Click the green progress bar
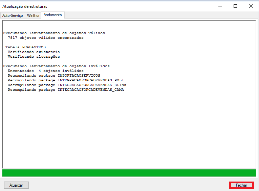The height and width of the screenshot is (191, 259). (x=129, y=173)
